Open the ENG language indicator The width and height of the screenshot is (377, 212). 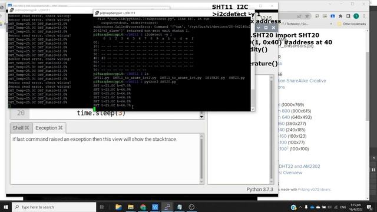point(343,207)
